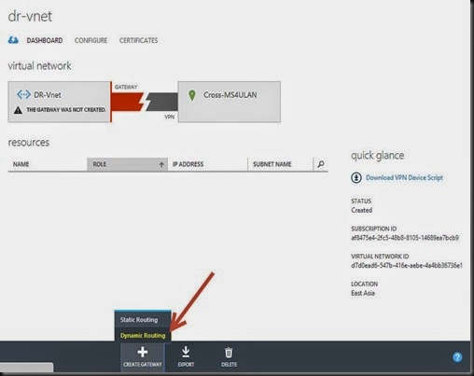This screenshot has height=376, width=474.
Task: Click Download VPN Device Script link
Action: [x=404, y=177]
